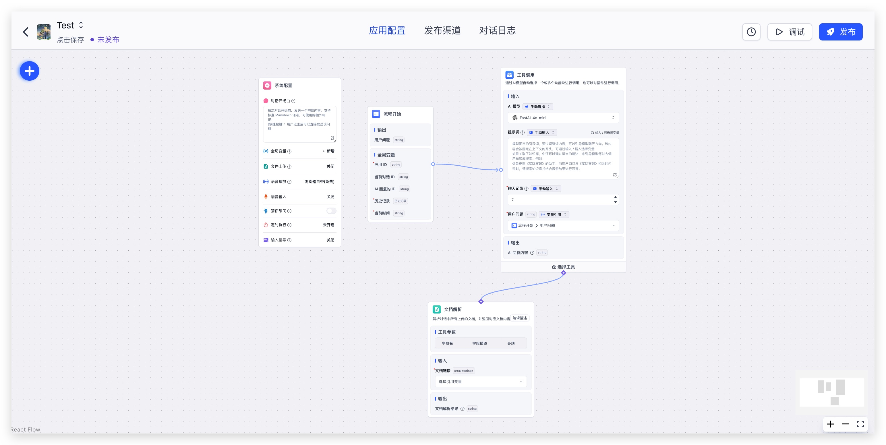Click the 发布 publish button
This screenshot has height=445, width=886.
pyautogui.click(x=840, y=32)
